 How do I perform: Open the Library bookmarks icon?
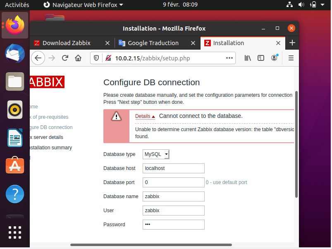click(x=248, y=58)
